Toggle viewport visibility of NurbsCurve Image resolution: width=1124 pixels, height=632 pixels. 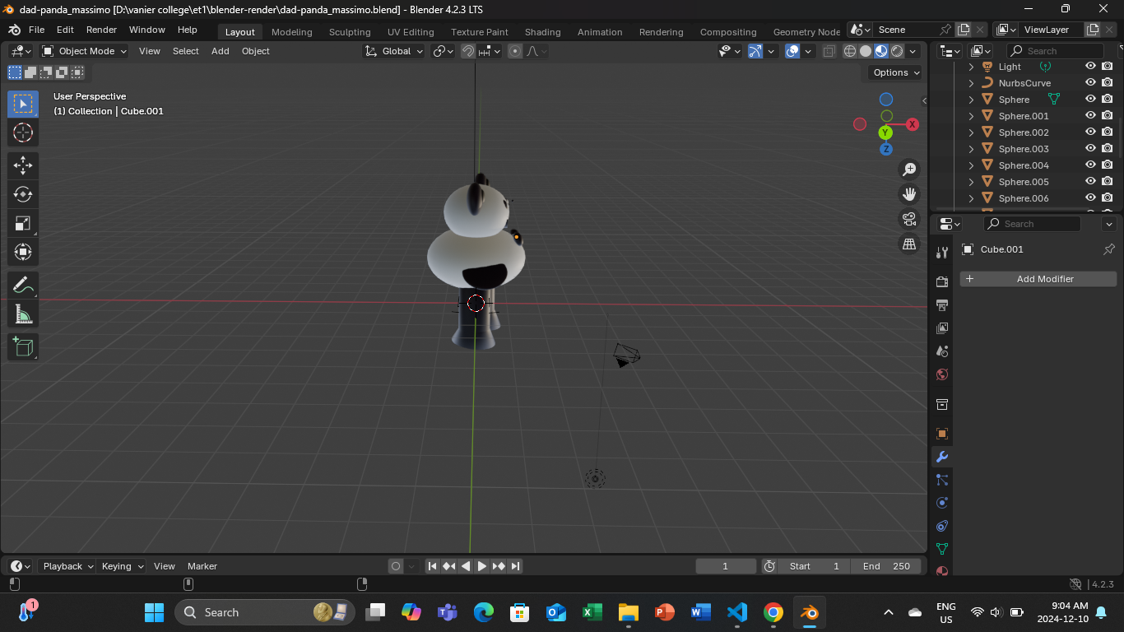pyautogui.click(x=1090, y=83)
